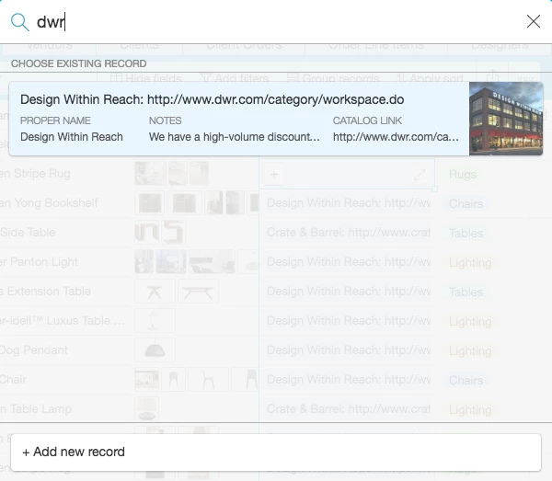Click the Dog Pendant image thumbnail

click(x=155, y=350)
